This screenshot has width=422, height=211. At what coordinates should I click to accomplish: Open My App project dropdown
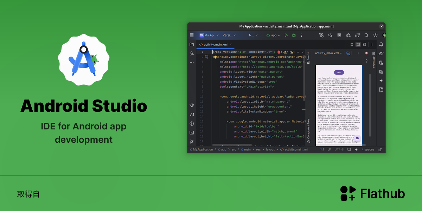[209, 35]
